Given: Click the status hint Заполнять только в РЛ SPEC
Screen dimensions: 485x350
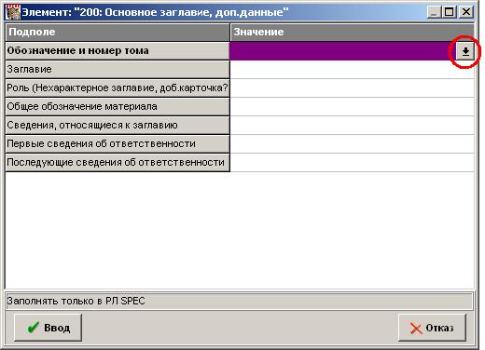Looking at the screenshot, I should pyautogui.click(x=239, y=301).
